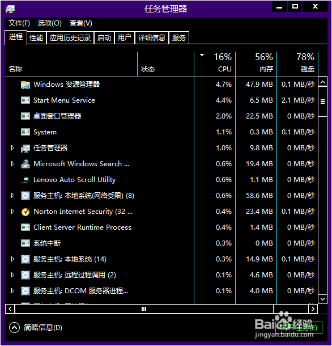The width and height of the screenshot is (332, 346).
Task: Expand the Norton Internet Security group
Action: coord(12,212)
